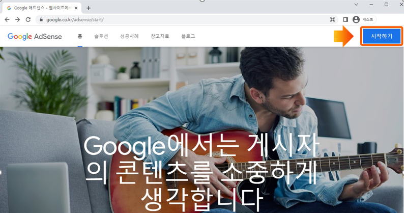Open the 솔루션 menu item
The width and height of the screenshot is (404, 213).
101,36
